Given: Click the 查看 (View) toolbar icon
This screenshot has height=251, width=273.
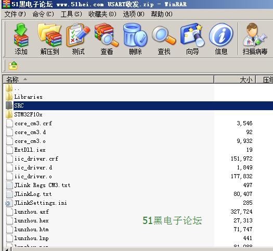Looking at the screenshot, I should tap(107, 35).
